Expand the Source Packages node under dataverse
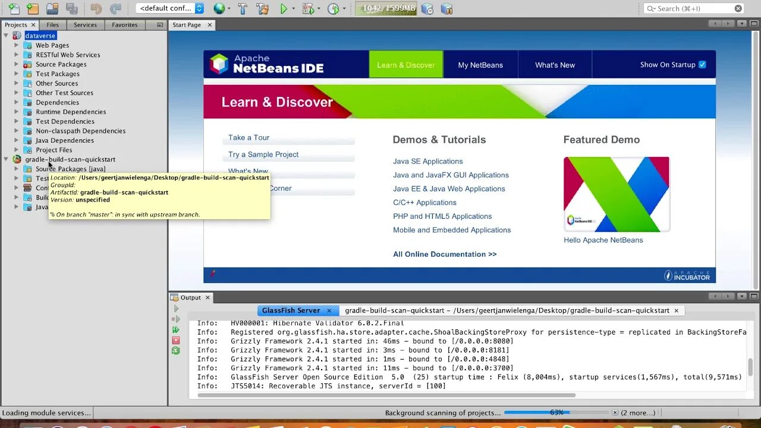Image resolution: width=761 pixels, height=428 pixels. tap(16, 64)
